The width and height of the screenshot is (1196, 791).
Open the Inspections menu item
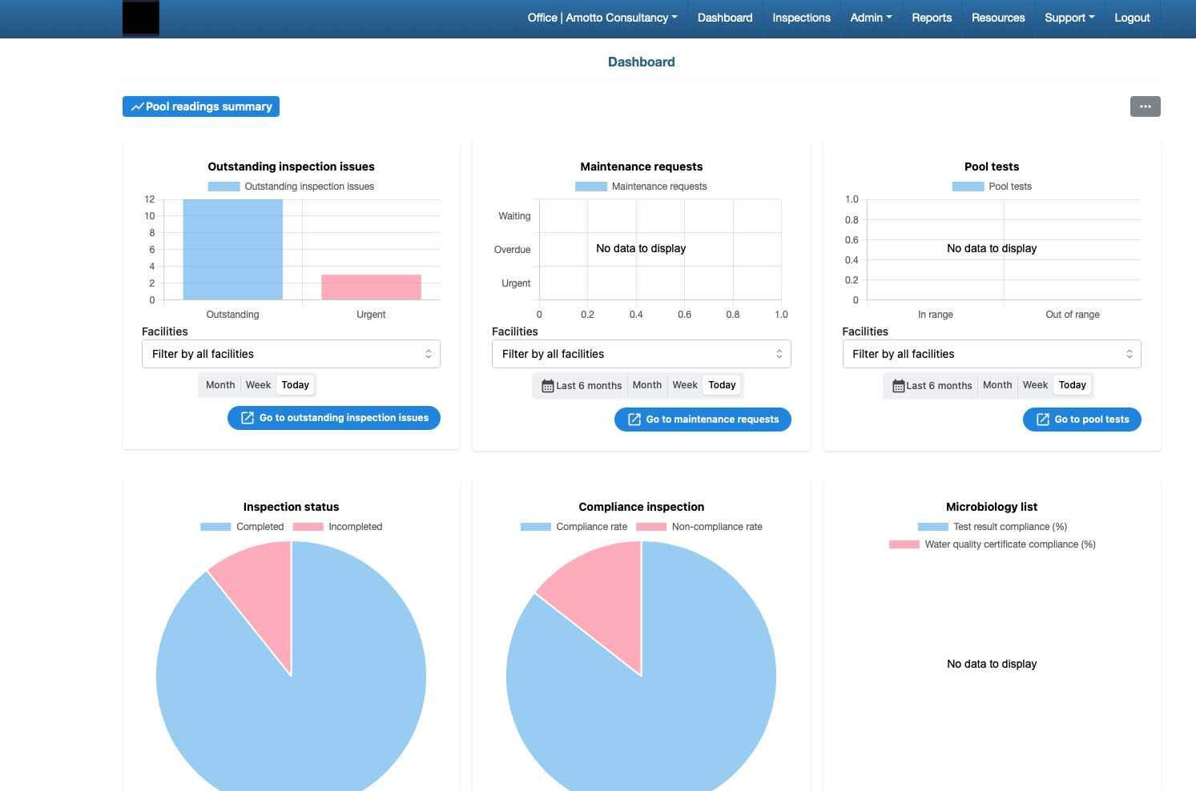(x=801, y=18)
